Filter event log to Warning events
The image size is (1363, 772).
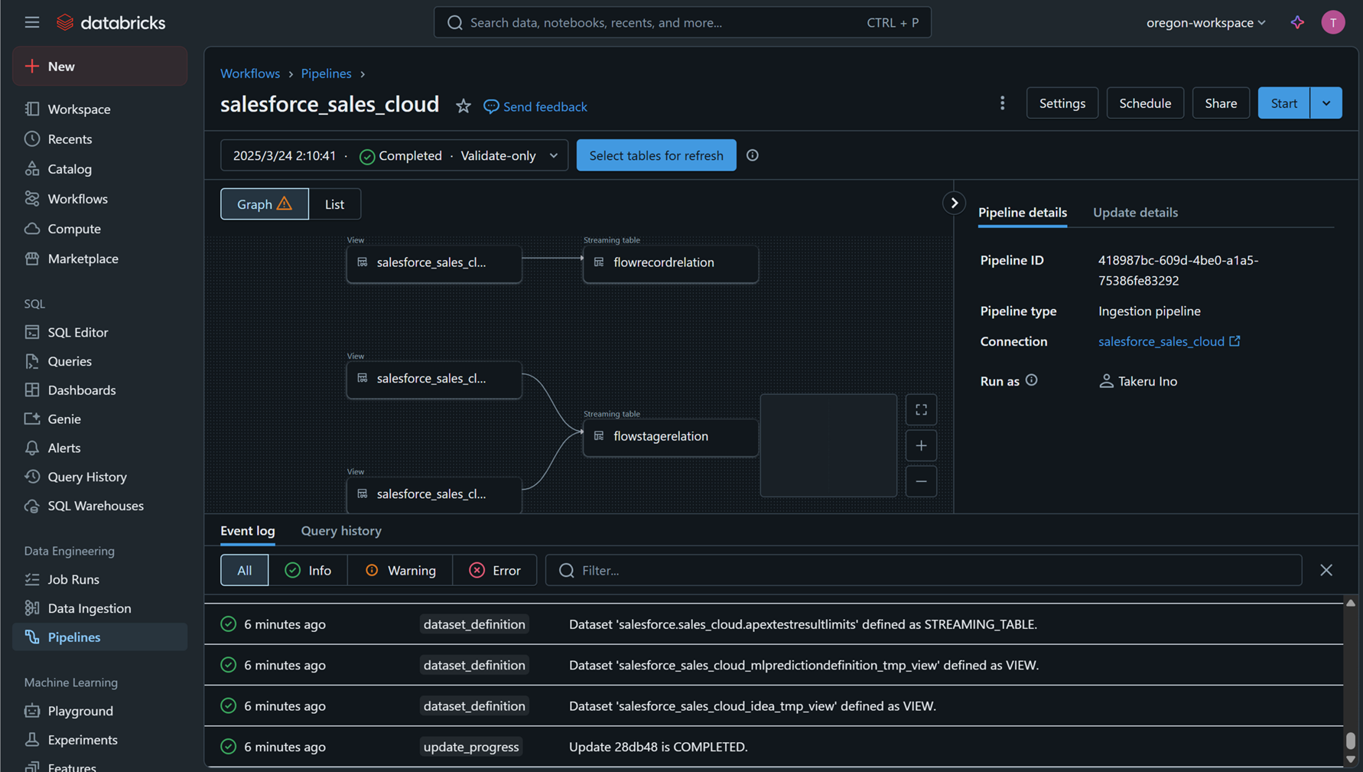400,570
